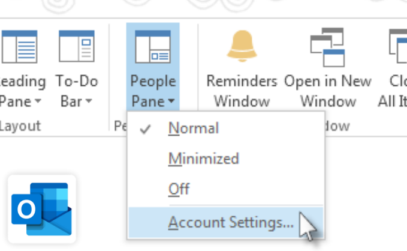Turn the People Pane Off
Image resolution: width=407 pixels, height=251 pixels.
tap(226, 189)
